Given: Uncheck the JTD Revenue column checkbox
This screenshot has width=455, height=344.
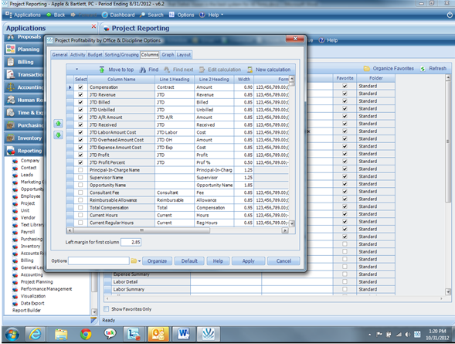Looking at the screenshot, I should pyautogui.click(x=80, y=94).
